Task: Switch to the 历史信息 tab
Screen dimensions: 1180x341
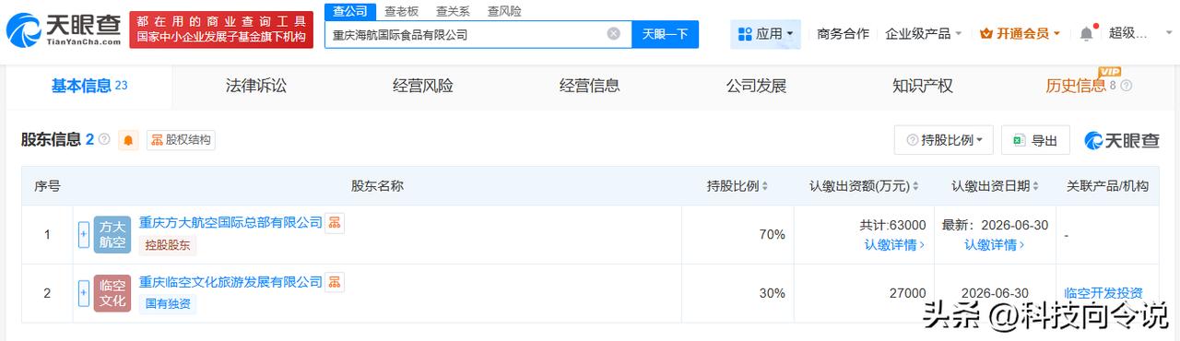Action: [1076, 86]
